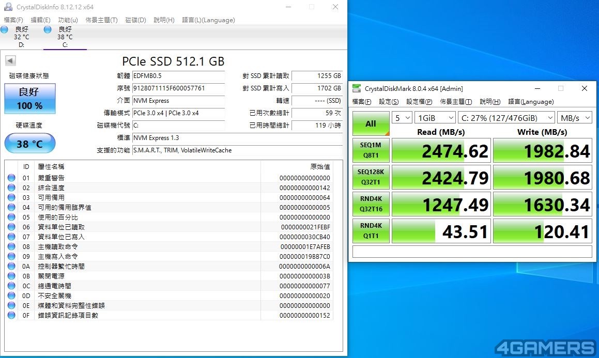Open target drive dropdown C: 27%
The width and height of the screenshot is (599, 358).
(506, 118)
